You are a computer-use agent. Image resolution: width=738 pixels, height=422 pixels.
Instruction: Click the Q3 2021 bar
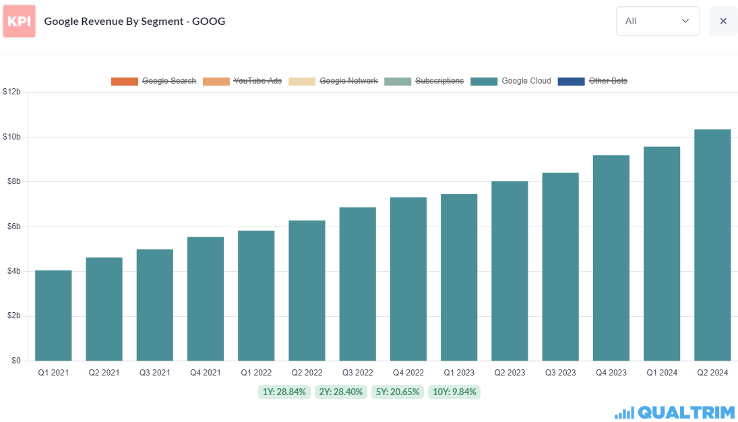point(155,305)
